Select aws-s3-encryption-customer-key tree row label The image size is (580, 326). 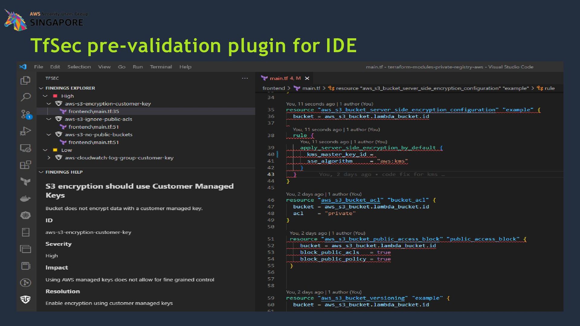[108, 104]
